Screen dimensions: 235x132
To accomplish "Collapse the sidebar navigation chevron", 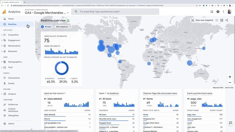I will [x=32, y=129].
